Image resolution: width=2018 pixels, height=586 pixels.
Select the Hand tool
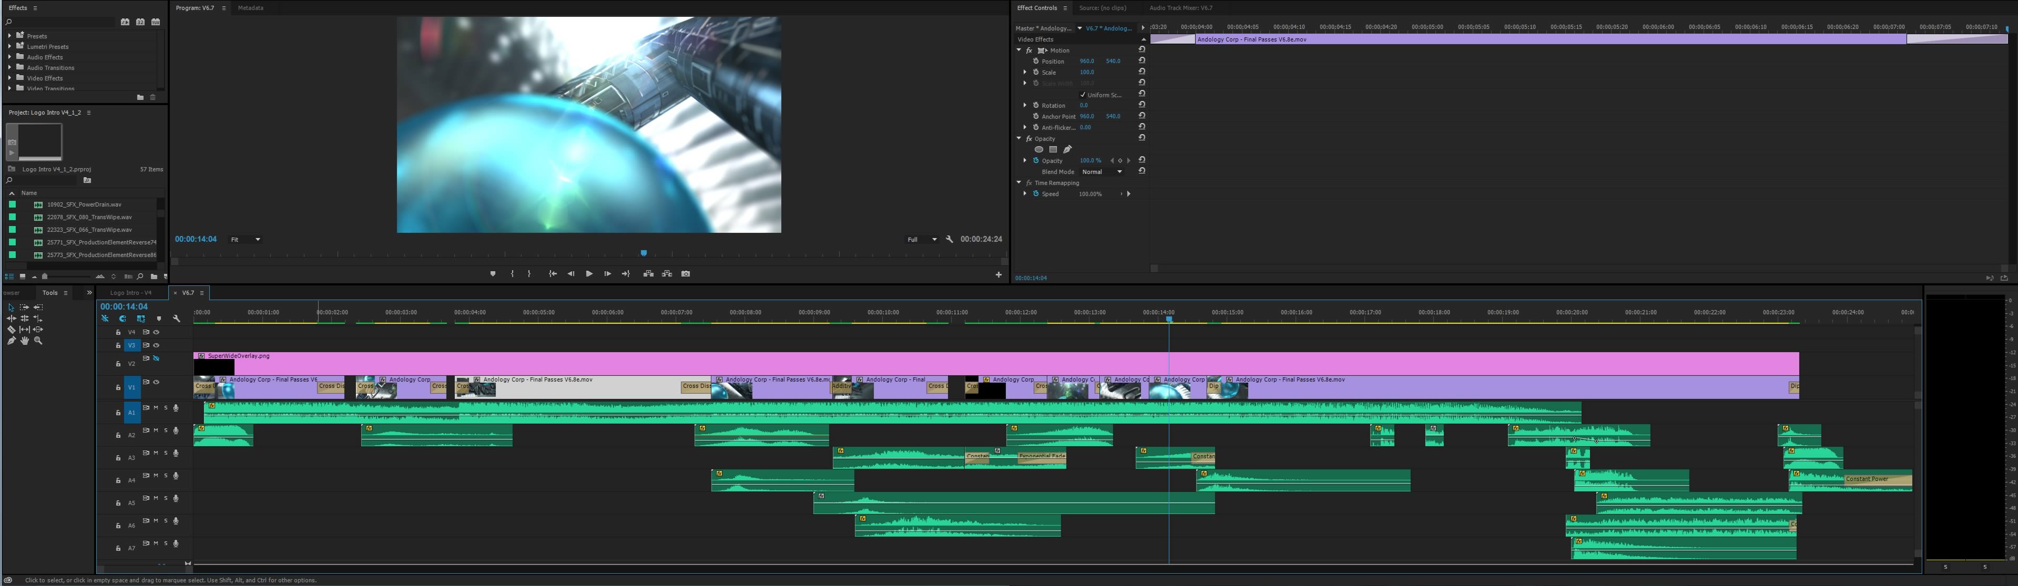(x=25, y=341)
